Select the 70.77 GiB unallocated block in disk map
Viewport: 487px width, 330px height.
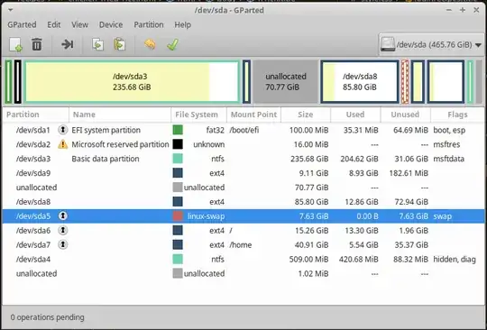click(286, 82)
